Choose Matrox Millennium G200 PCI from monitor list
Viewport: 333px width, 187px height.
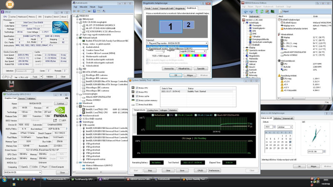coord(177,49)
